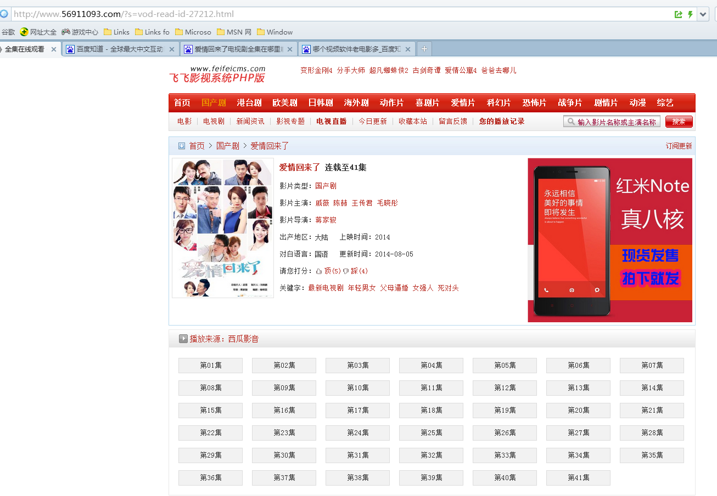This screenshot has height=496, width=717.
Task: Open the Links bookmark folder
Action: pos(116,32)
